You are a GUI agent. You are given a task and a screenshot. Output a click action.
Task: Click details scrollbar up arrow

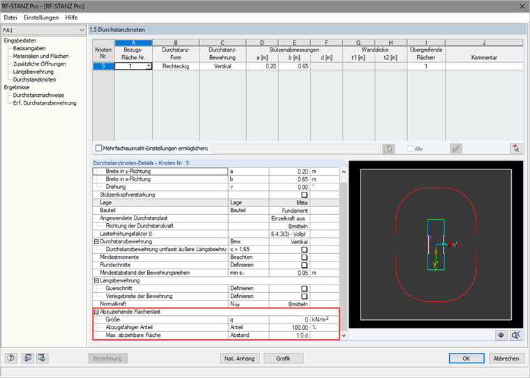(343, 172)
